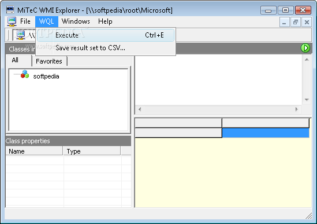Choose Execute from the WQL menu
Viewport: 317px width, 224px height.
[x=105, y=35]
